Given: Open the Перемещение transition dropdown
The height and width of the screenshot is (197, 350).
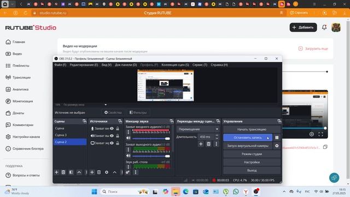Looking at the screenshot, I should point(198,129).
